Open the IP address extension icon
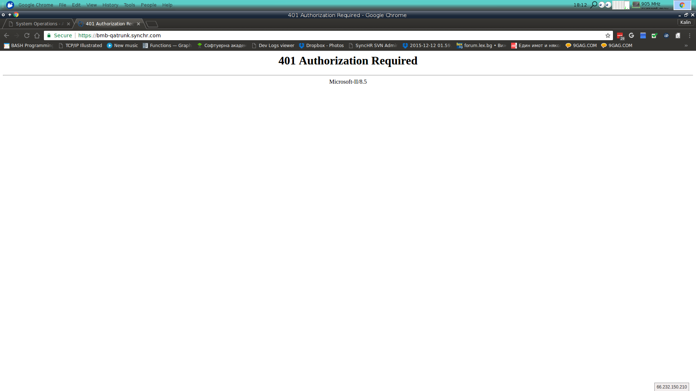This screenshot has height=391, width=696. click(x=666, y=35)
